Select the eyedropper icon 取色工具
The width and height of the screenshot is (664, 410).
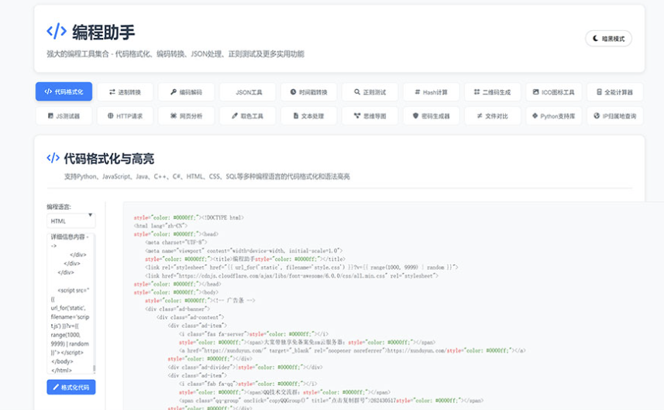248,116
